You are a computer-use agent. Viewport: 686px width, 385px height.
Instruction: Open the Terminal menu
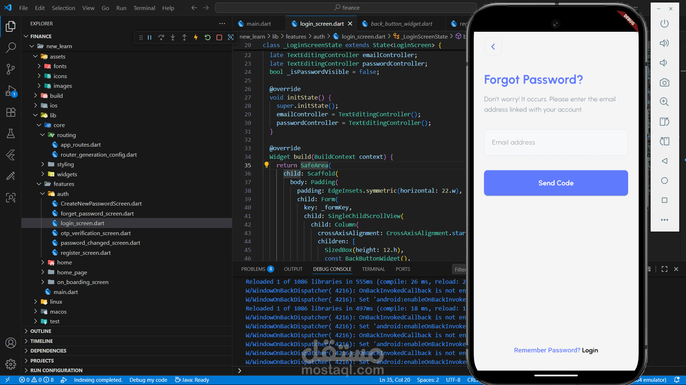point(144,8)
